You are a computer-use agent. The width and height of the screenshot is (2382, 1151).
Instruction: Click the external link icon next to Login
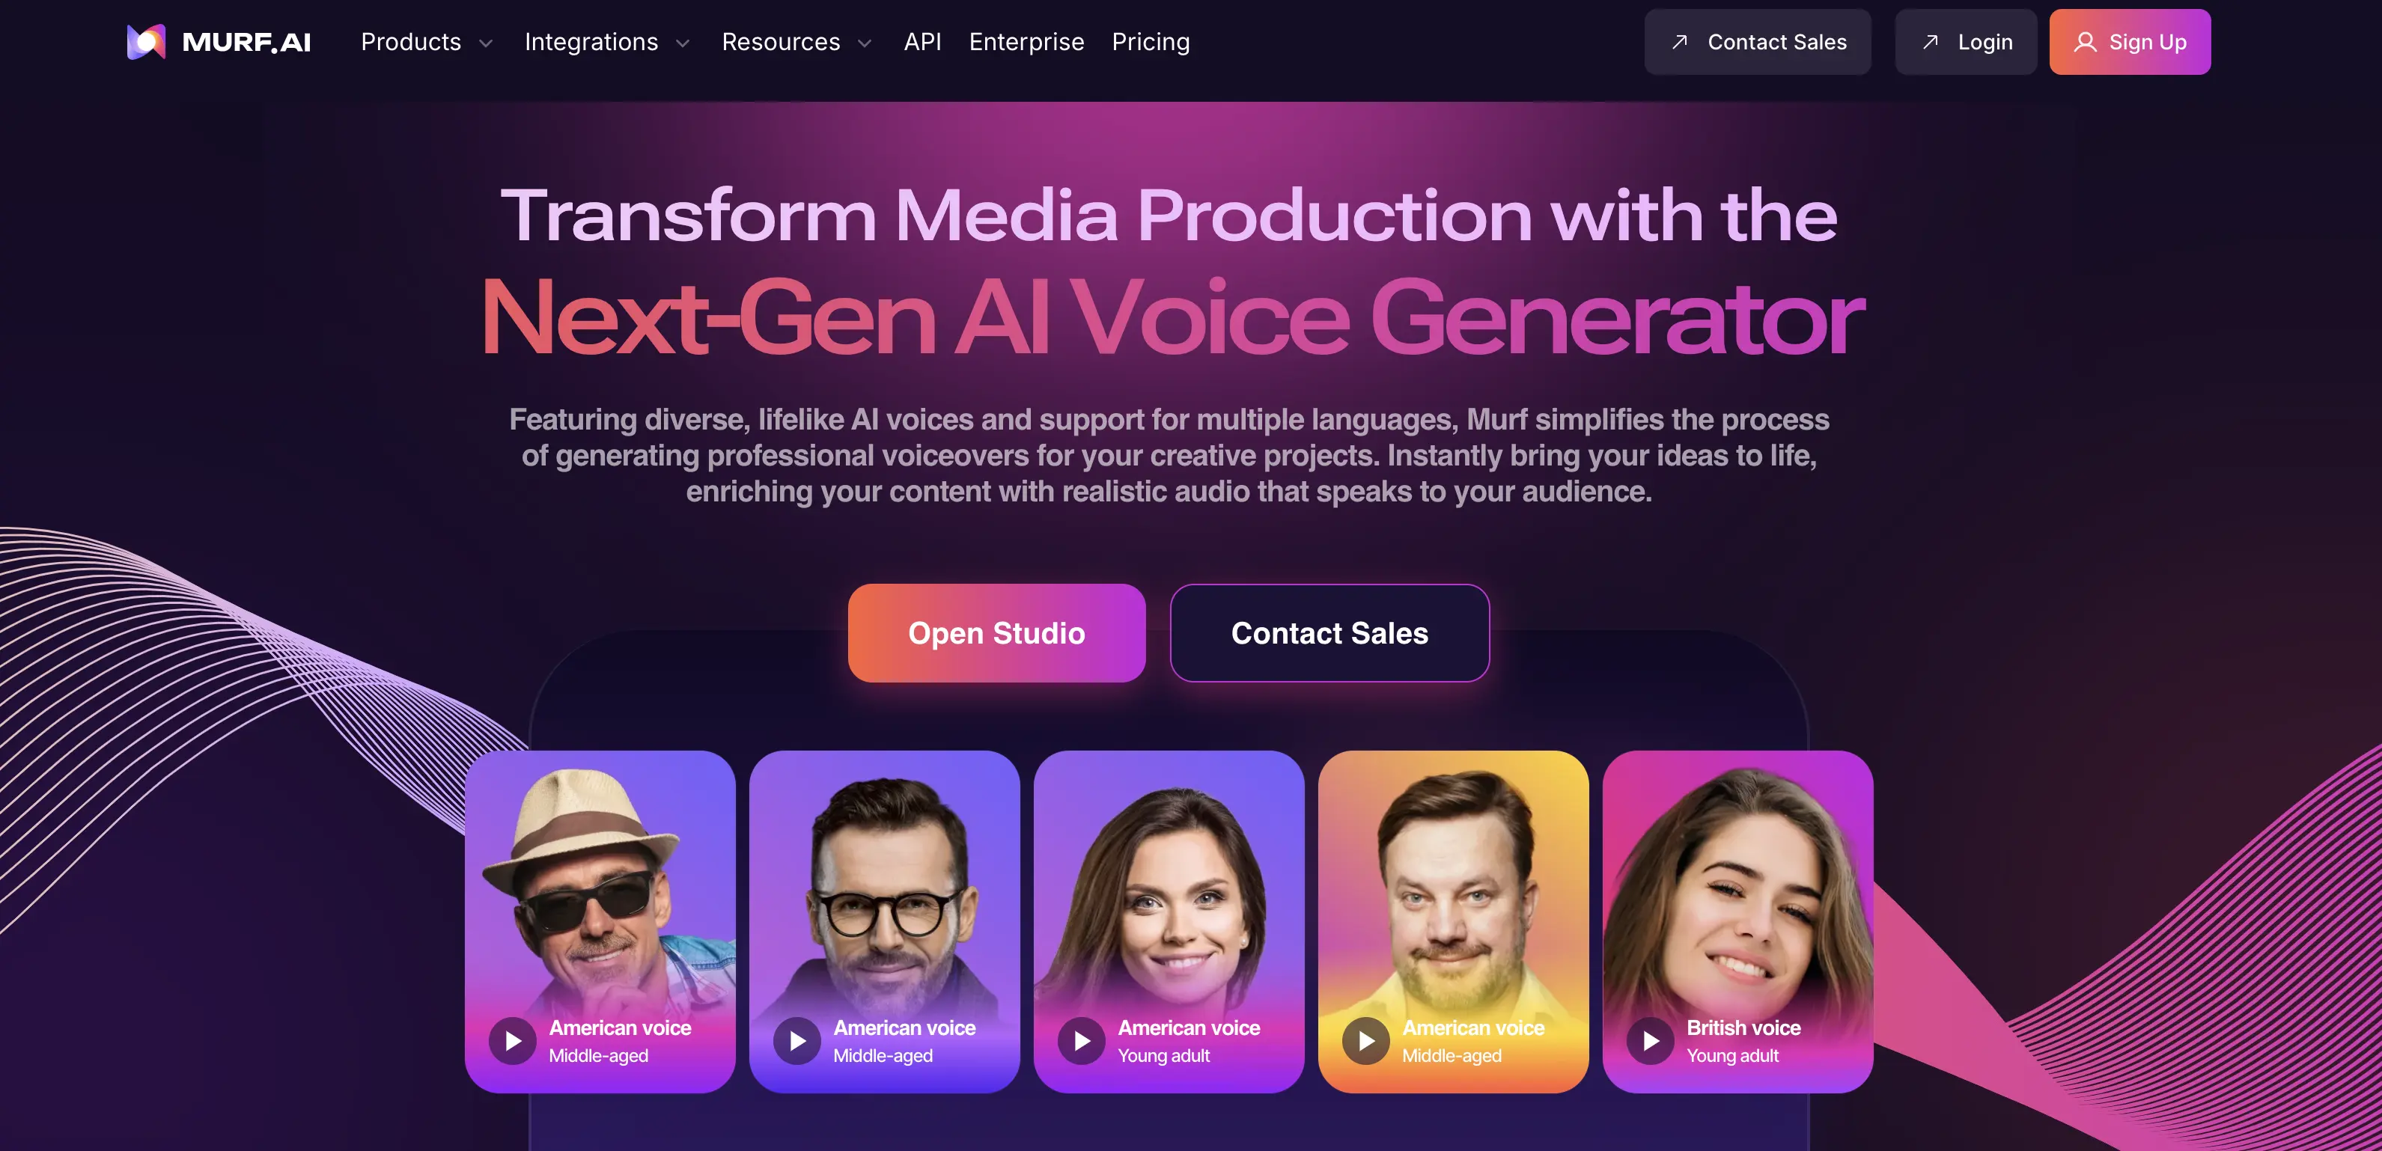click(1929, 41)
